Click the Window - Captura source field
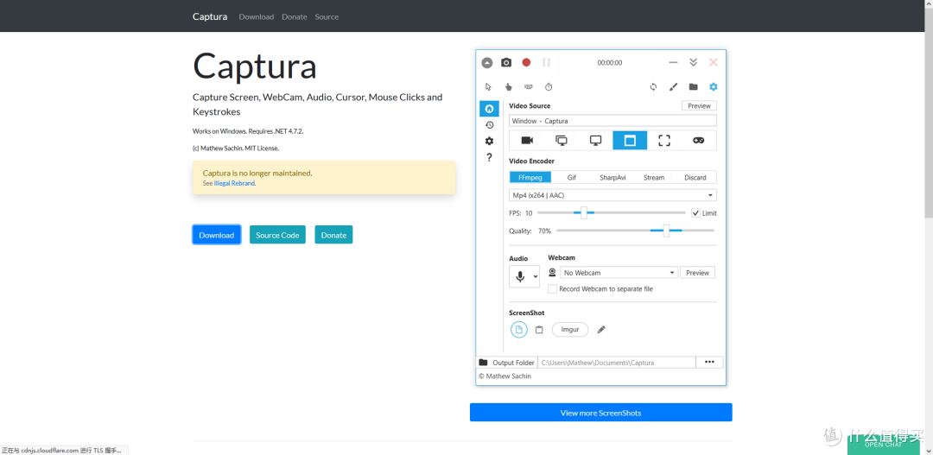The image size is (933, 455). [x=612, y=121]
